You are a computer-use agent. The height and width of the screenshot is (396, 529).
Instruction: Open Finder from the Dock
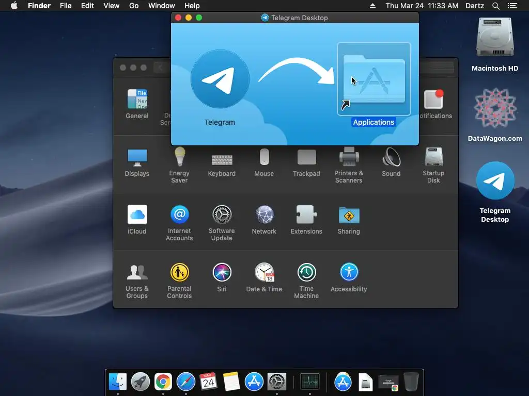(118, 382)
